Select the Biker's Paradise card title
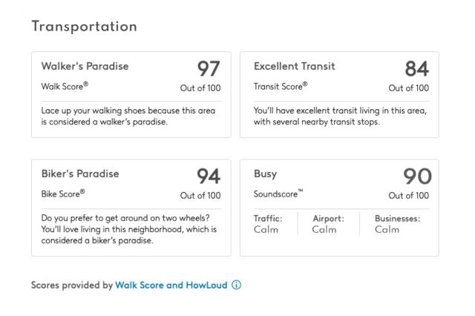Image resolution: width=475 pixels, height=316 pixels. coord(80,174)
